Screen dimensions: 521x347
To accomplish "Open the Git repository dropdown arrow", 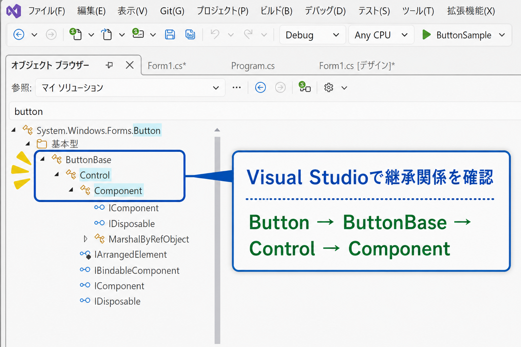I will (x=153, y=35).
